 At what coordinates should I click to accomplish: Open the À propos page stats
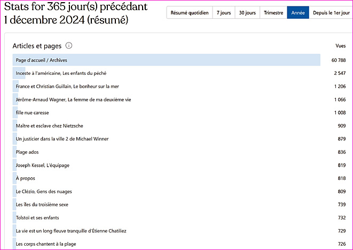(x=26, y=178)
